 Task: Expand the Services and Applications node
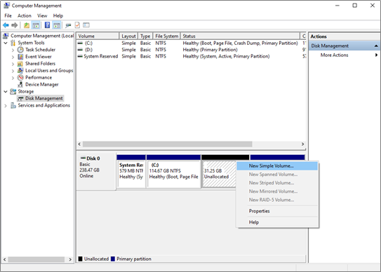click(x=6, y=106)
